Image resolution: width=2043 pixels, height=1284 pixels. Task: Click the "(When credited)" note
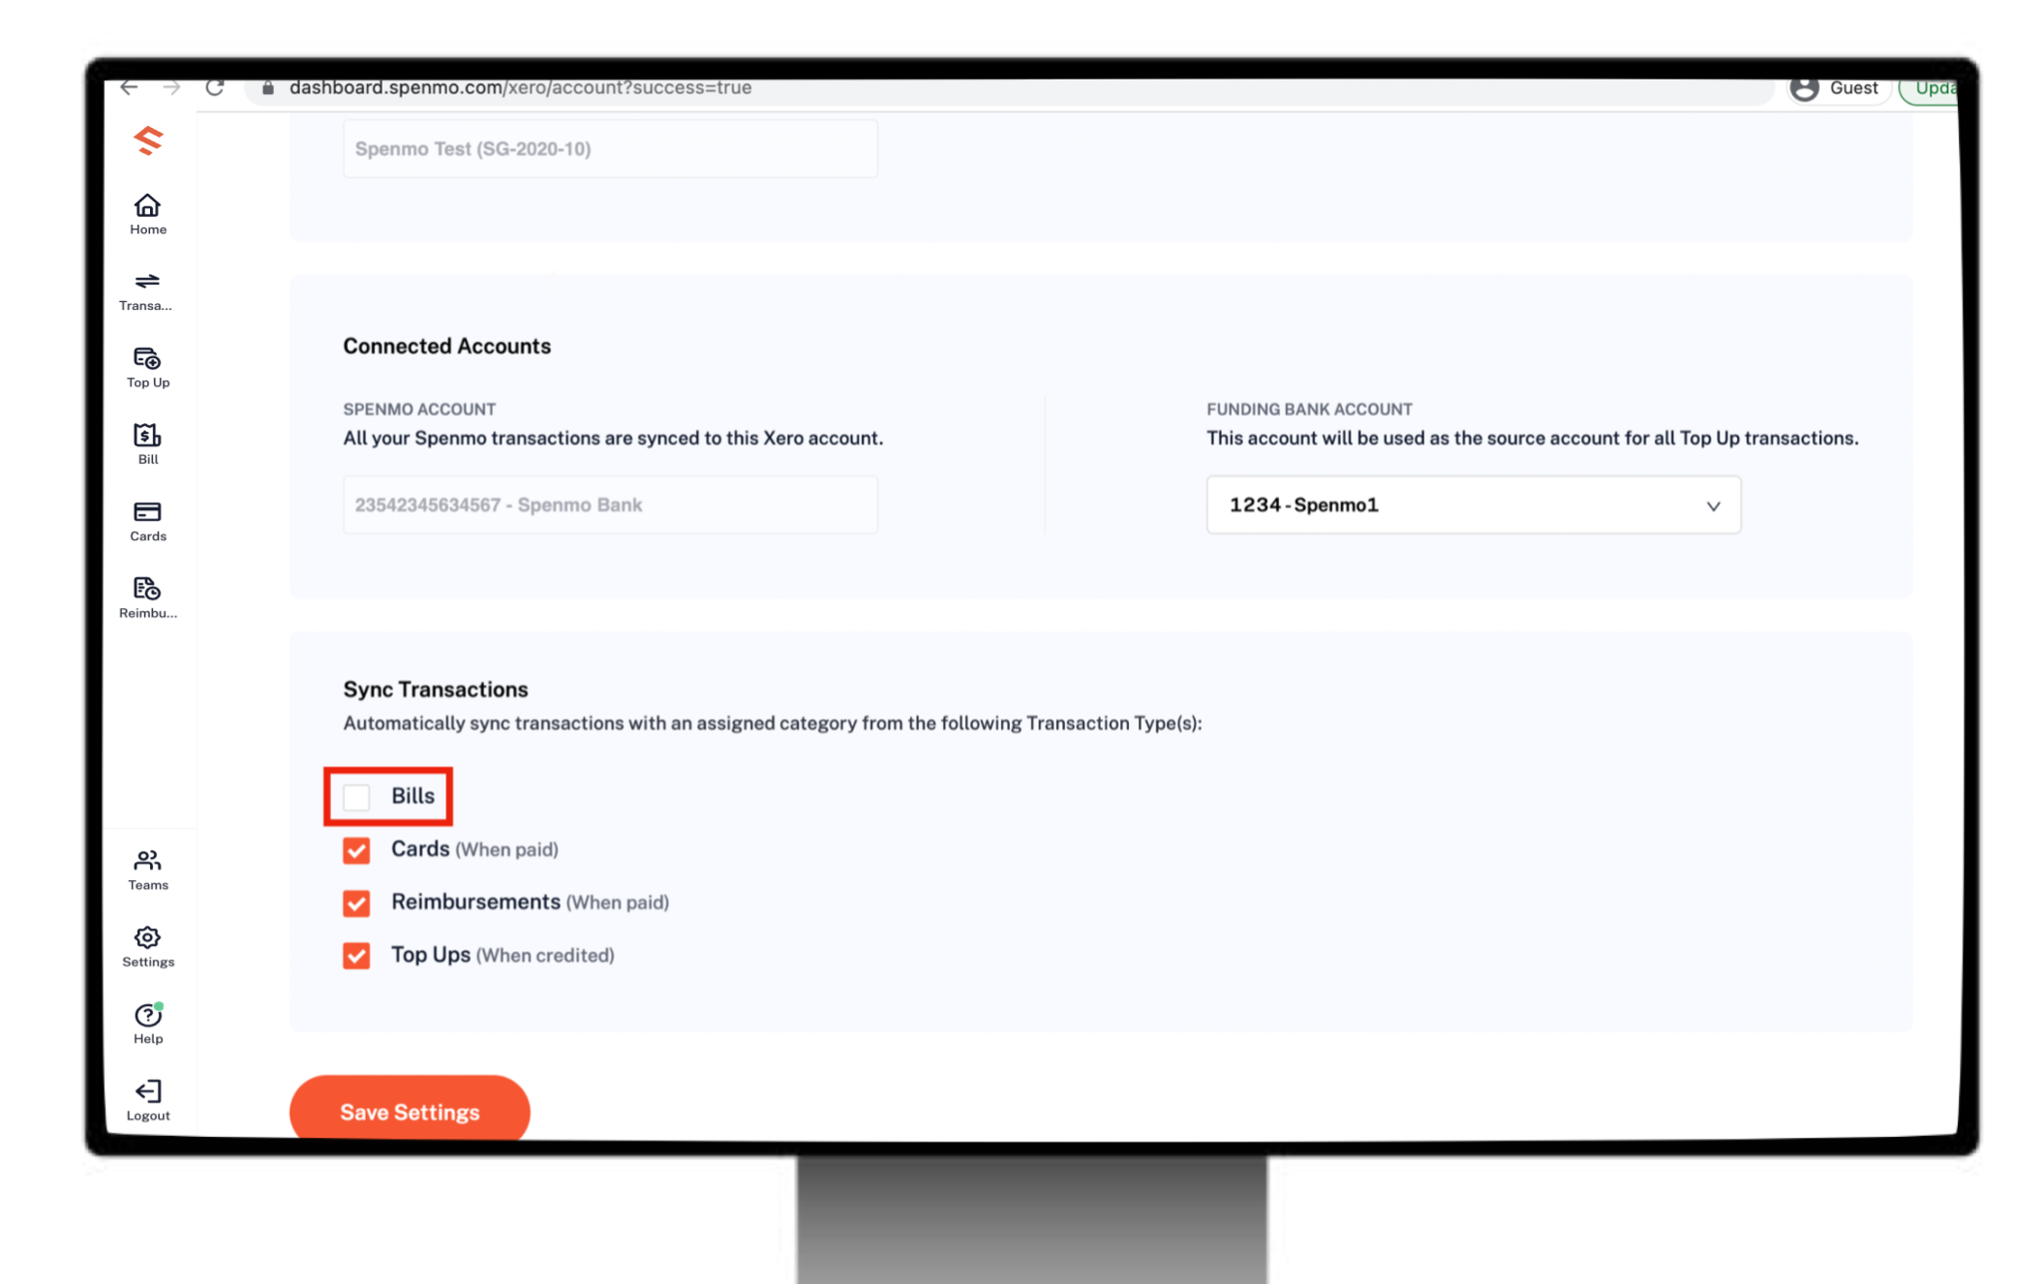pyautogui.click(x=545, y=956)
